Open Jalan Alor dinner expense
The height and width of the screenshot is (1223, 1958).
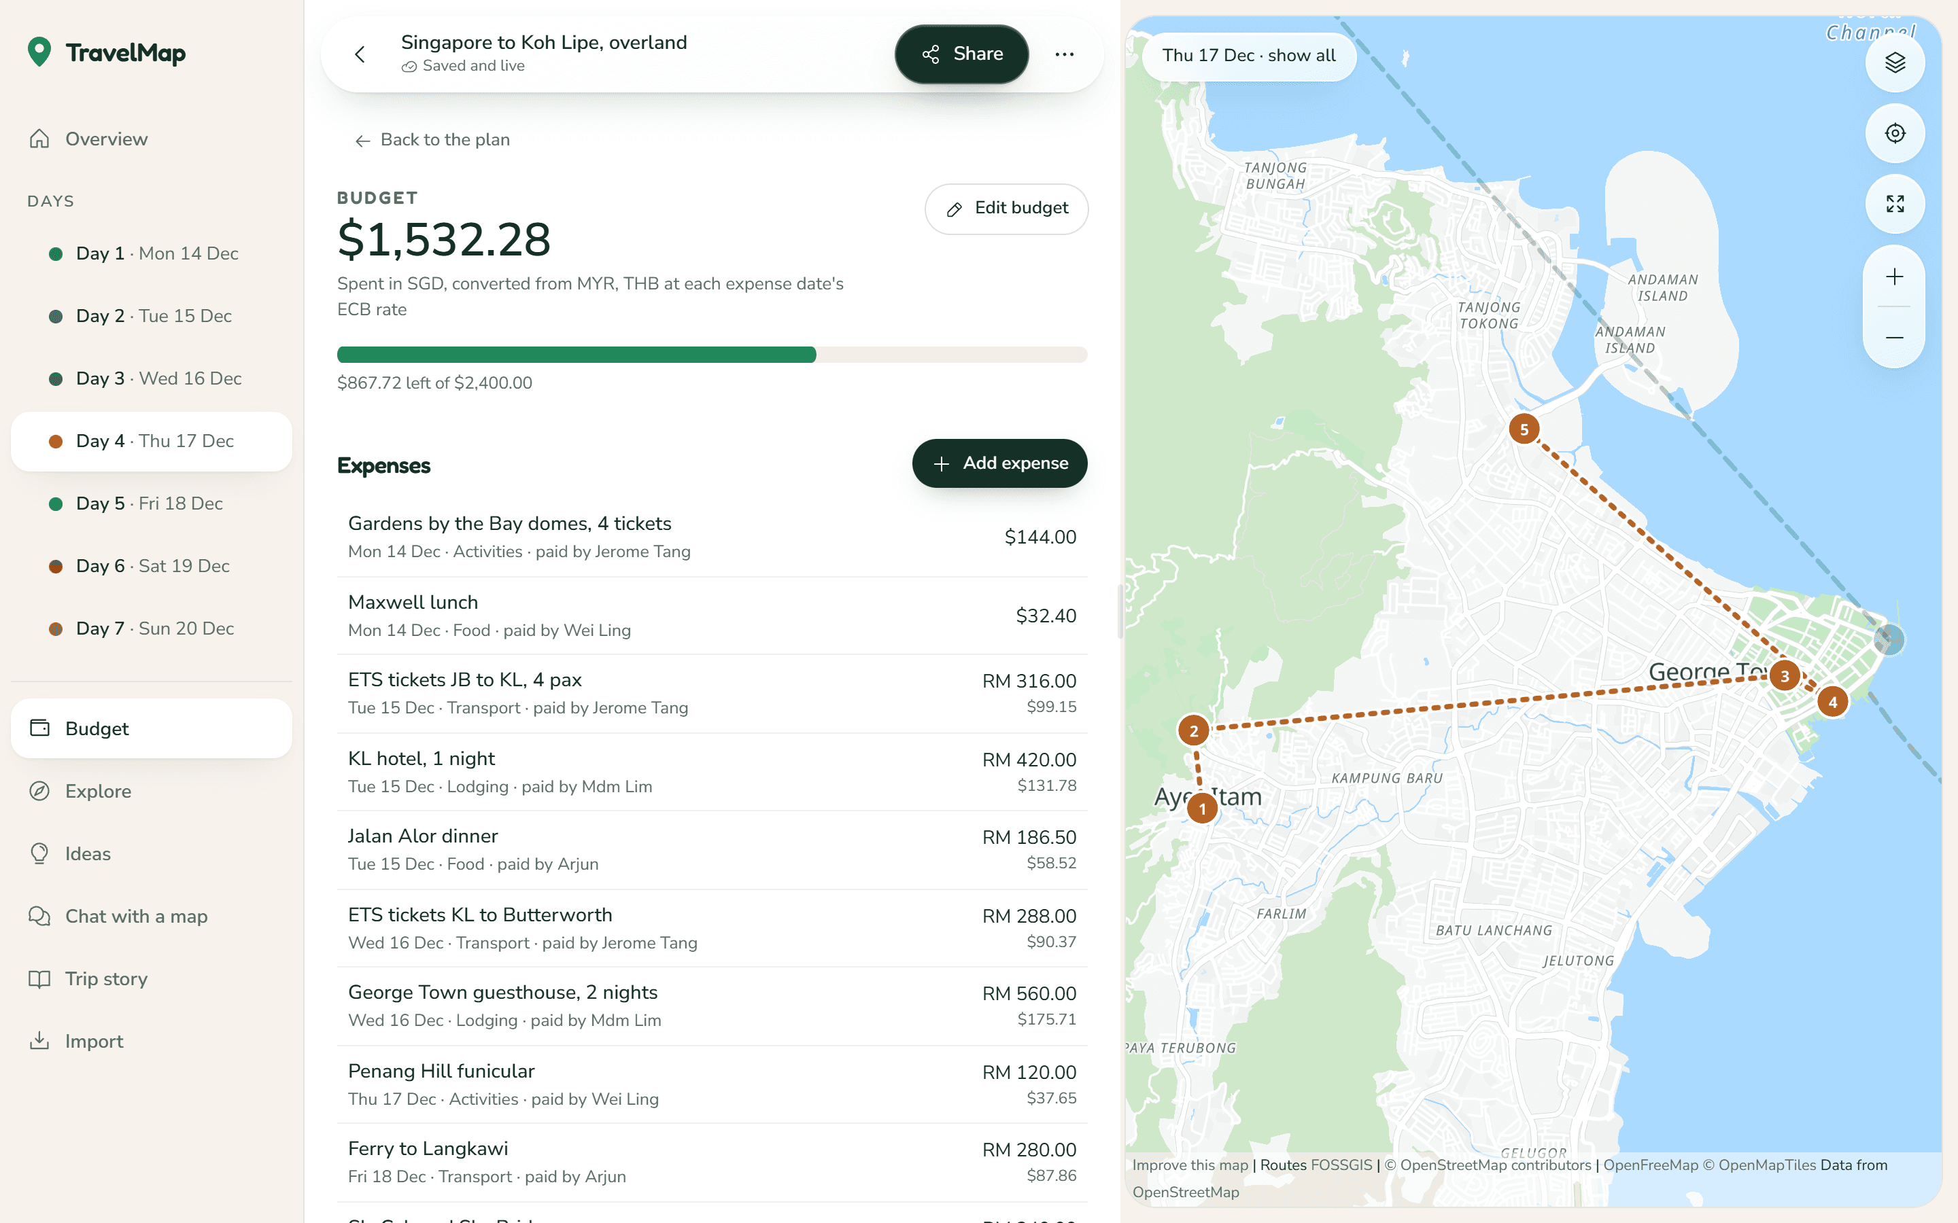pyautogui.click(x=712, y=849)
